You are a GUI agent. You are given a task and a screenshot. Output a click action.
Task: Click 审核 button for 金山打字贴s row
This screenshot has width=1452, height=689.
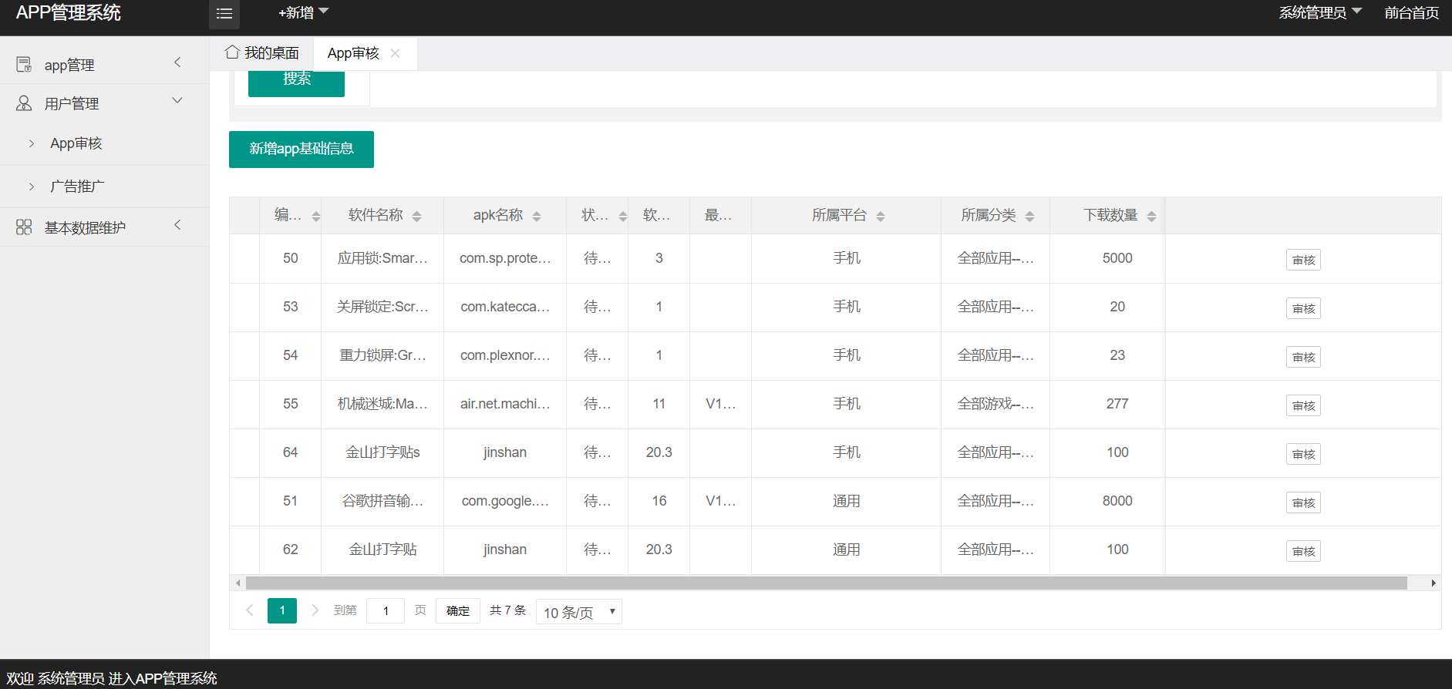pyautogui.click(x=1303, y=454)
